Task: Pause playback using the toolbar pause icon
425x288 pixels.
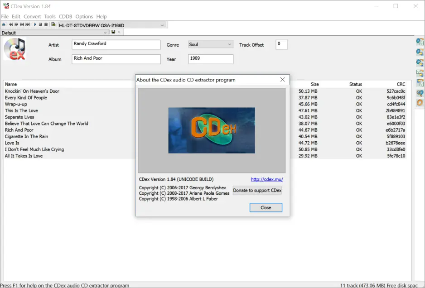Action: 46,24
